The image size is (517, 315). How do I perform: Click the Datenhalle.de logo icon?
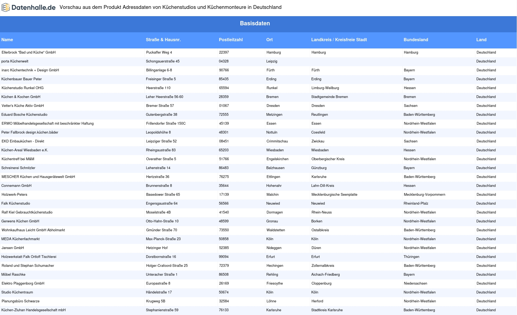6,8
